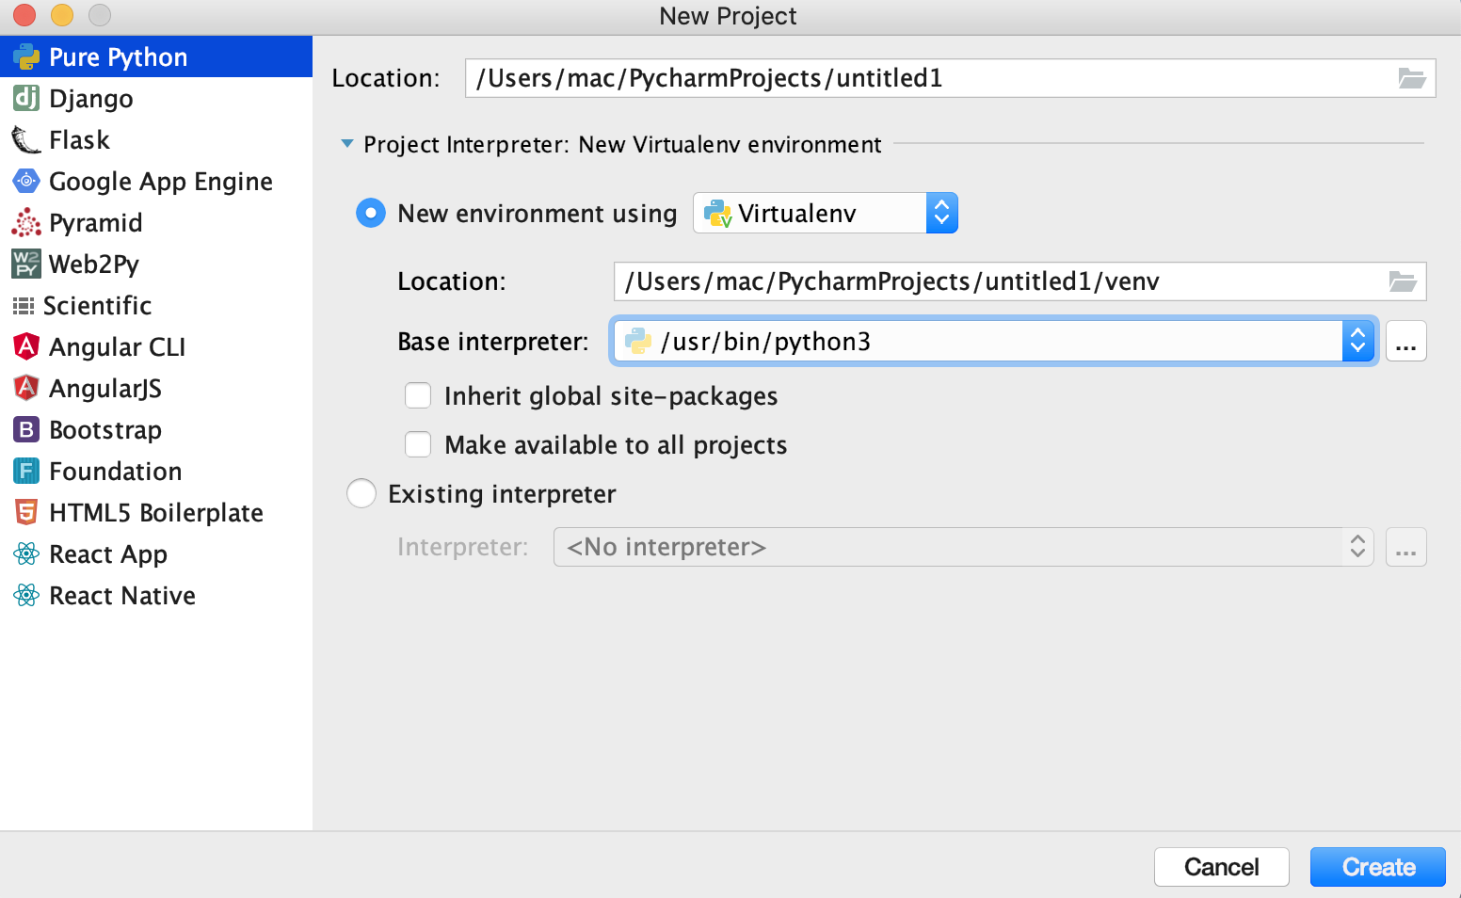1461x898 pixels.
Task: Click the React Native atom icon
Action: pos(26,595)
